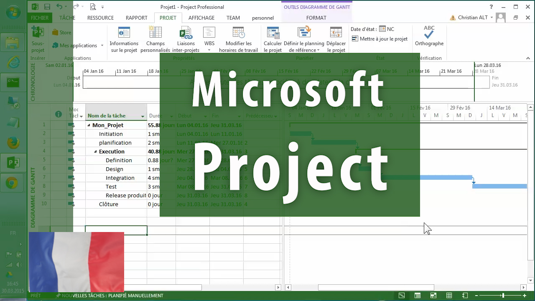Open the WBS dropdown
Viewport: 535px width, 301px height.
click(209, 50)
